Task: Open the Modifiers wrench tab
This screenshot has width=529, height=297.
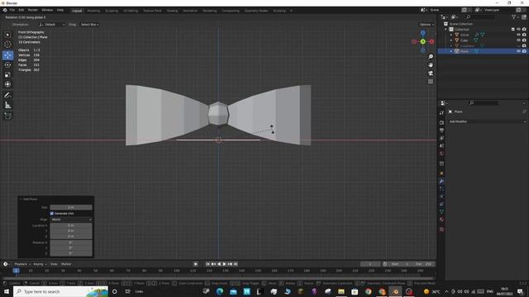Action: (441, 181)
